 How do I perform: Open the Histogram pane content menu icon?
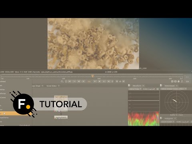pos(161,118)
